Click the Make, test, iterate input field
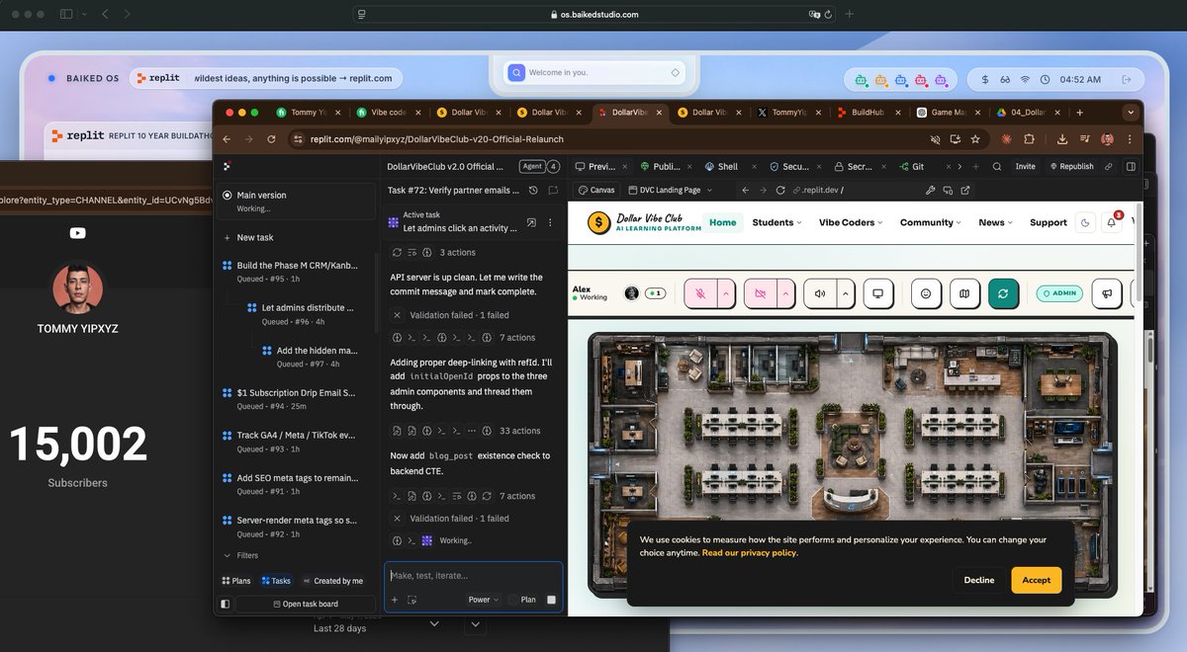Screen dimensions: 1187x652 point(473,575)
